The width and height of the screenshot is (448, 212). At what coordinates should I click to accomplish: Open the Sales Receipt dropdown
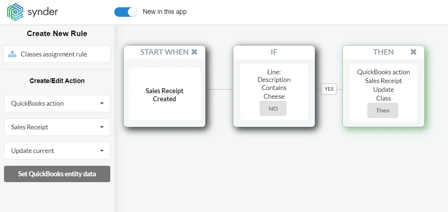click(57, 127)
